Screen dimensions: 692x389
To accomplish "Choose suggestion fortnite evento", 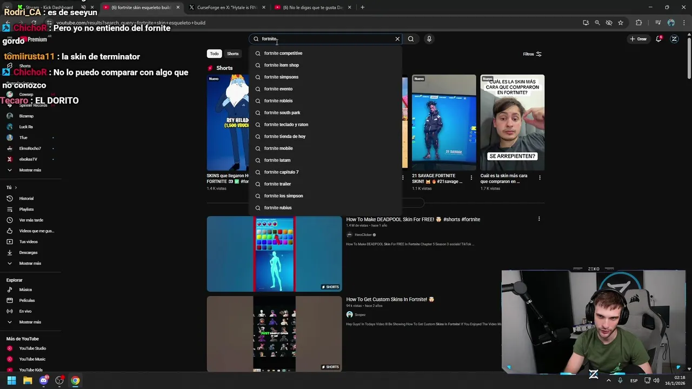I will point(325,89).
